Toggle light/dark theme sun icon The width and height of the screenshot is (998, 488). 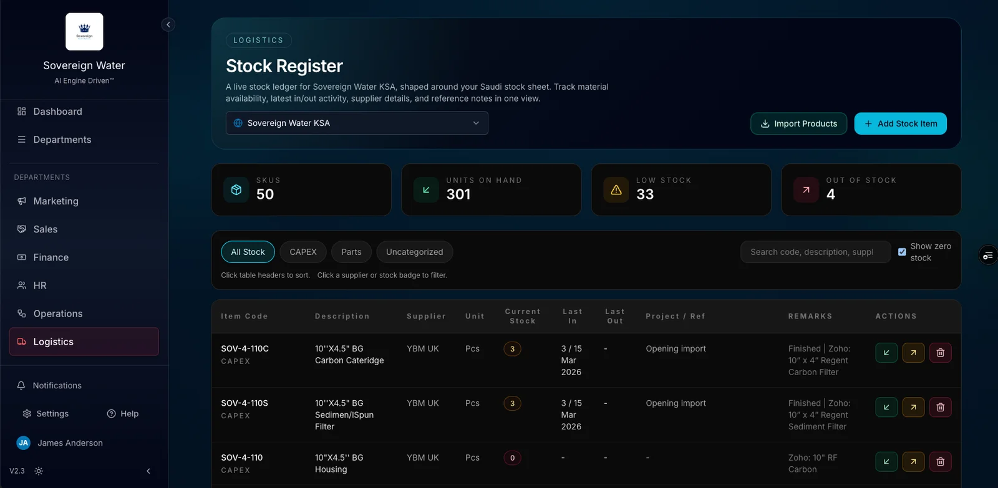(39, 471)
